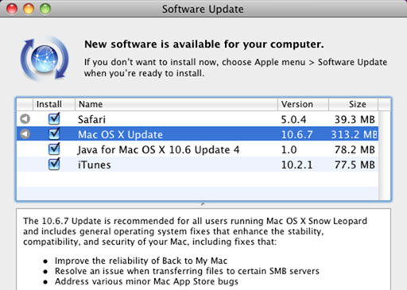The width and height of the screenshot is (407, 290).
Task: Minimize the Software Update window
Action: [29, 9]
